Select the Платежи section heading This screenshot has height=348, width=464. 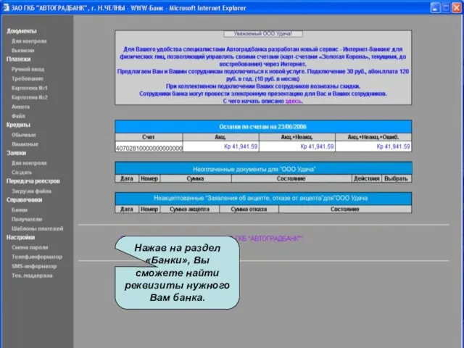19,59
